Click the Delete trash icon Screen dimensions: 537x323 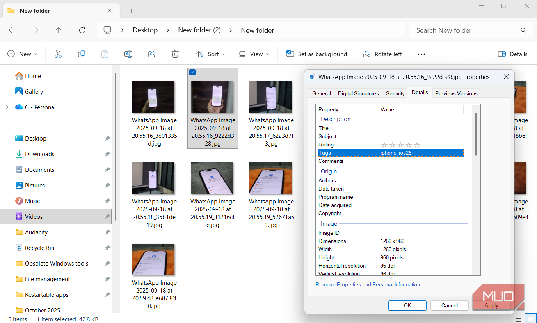(x=175, y=54)
